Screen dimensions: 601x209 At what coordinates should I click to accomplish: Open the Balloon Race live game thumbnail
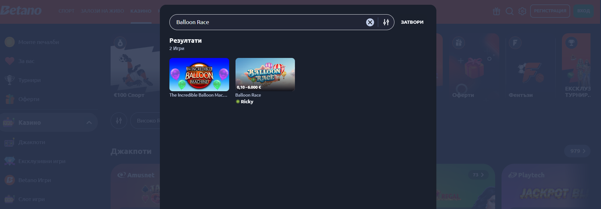tap(265, 75)
